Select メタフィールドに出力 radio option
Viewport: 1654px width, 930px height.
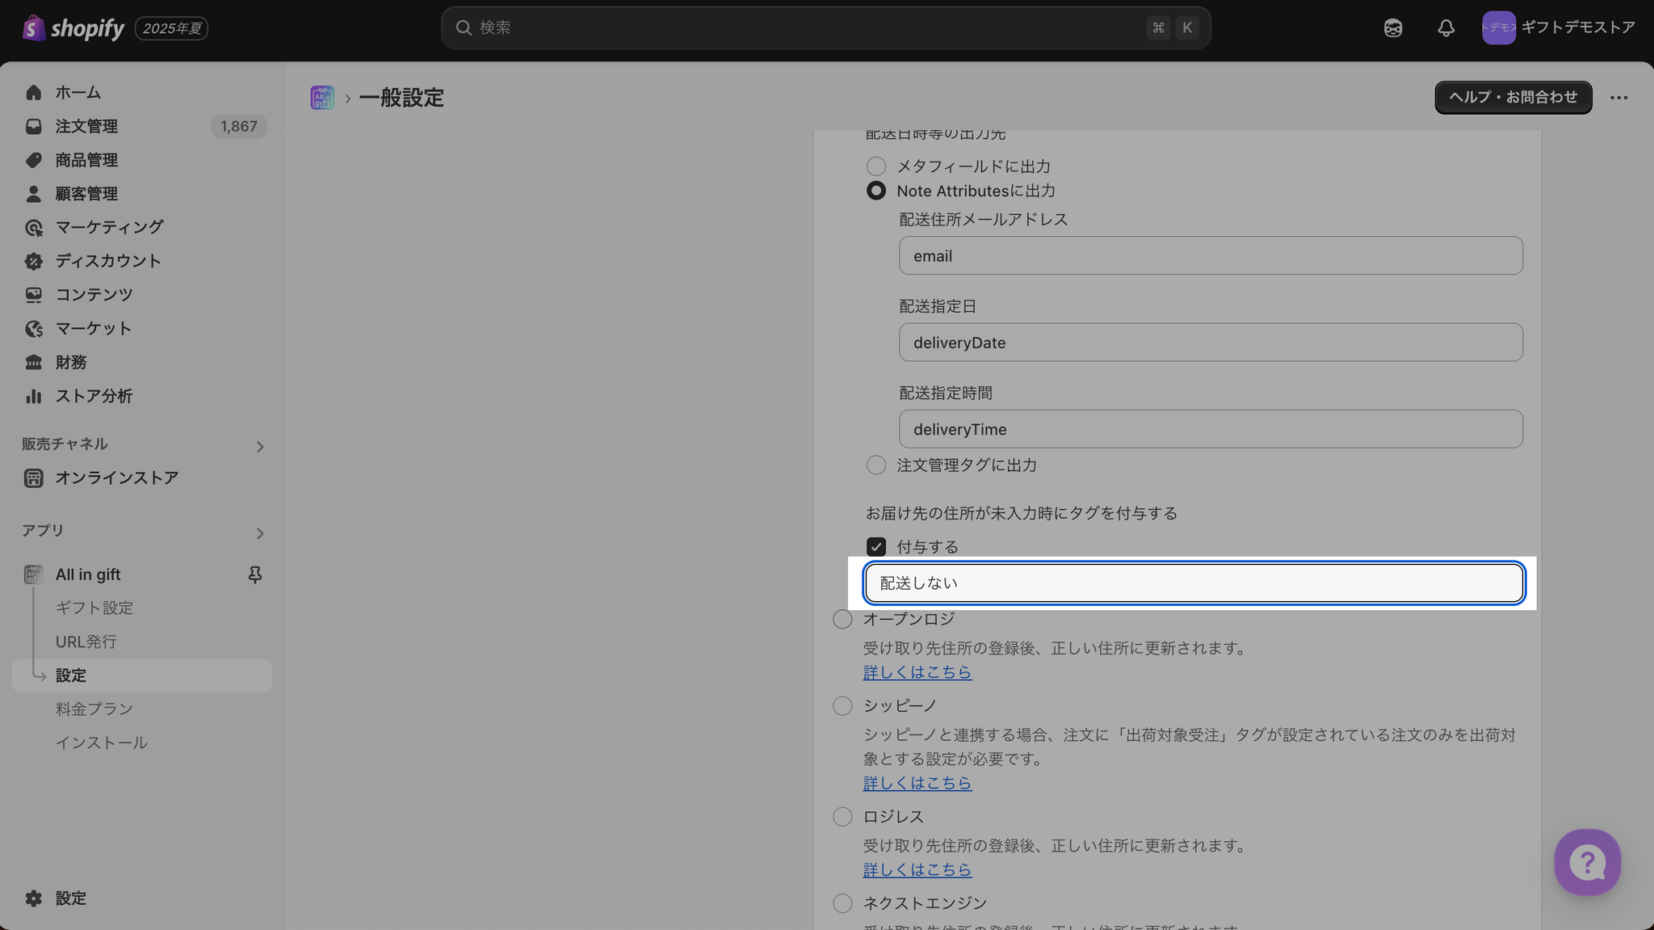(x=876, y=166)
